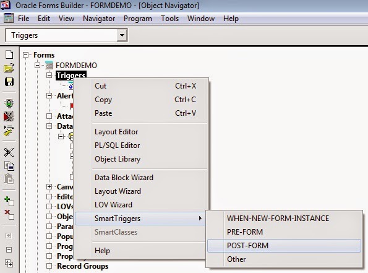Click the Oracle Forms Builder title icon
The height and width of the screenshot is (273, 368).
click(6, 5)
